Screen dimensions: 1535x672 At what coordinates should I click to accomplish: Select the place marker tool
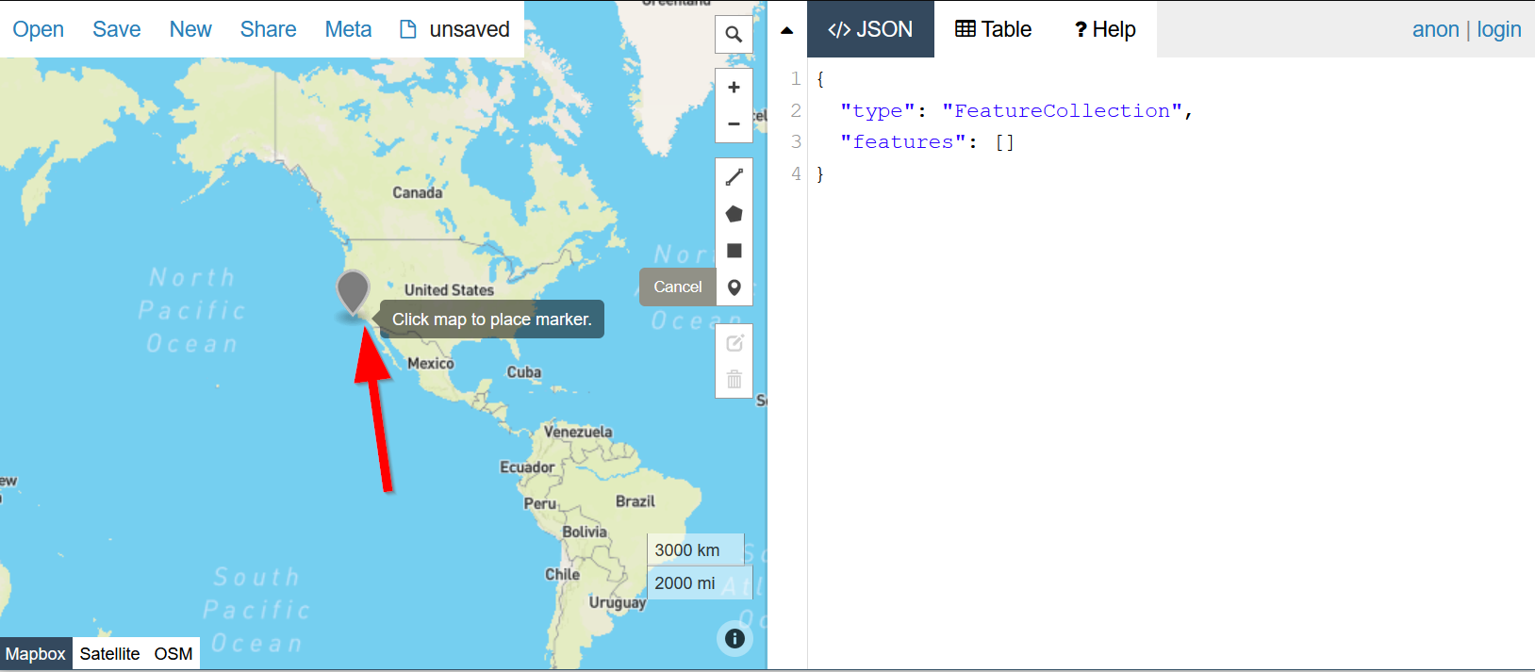coord(734,287)
